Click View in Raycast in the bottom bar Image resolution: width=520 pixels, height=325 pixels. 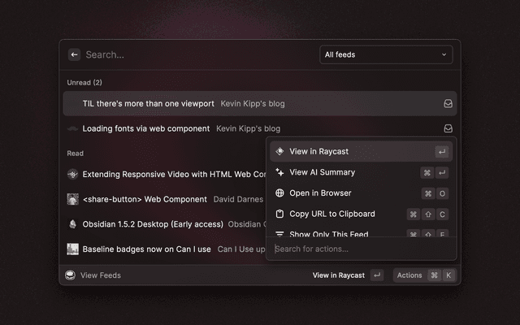(x=338, y=275)
